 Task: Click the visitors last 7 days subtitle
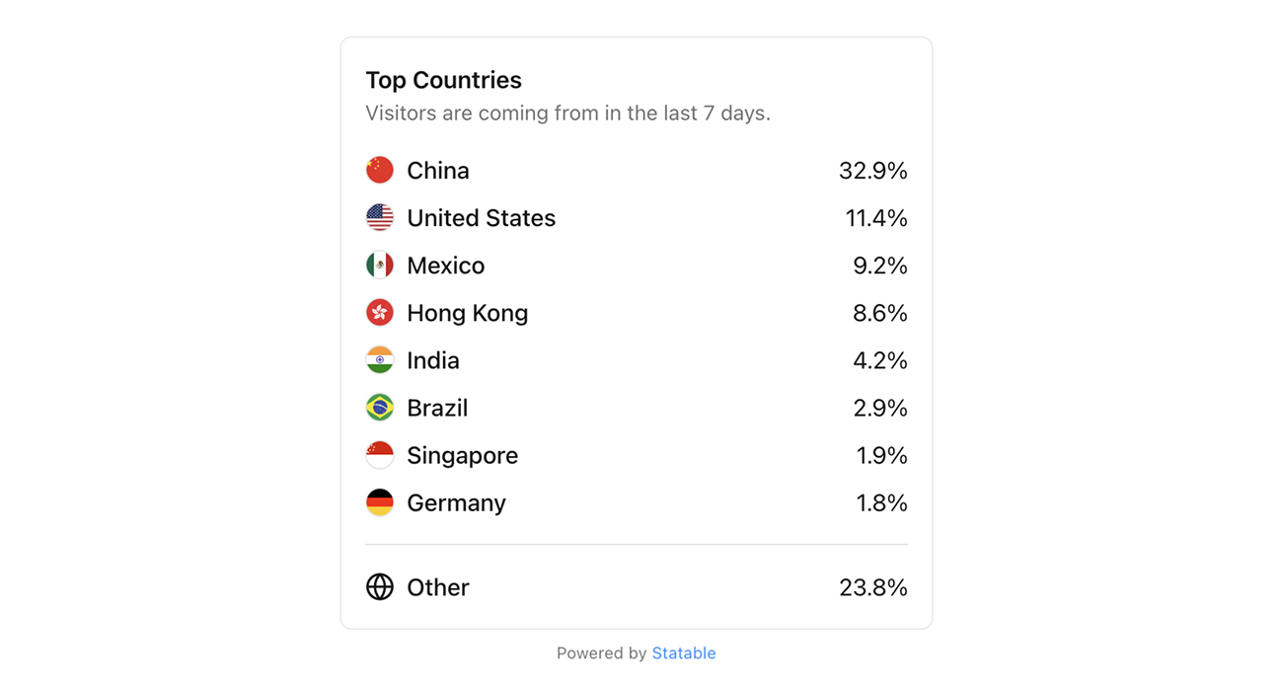tap(567, 114)
